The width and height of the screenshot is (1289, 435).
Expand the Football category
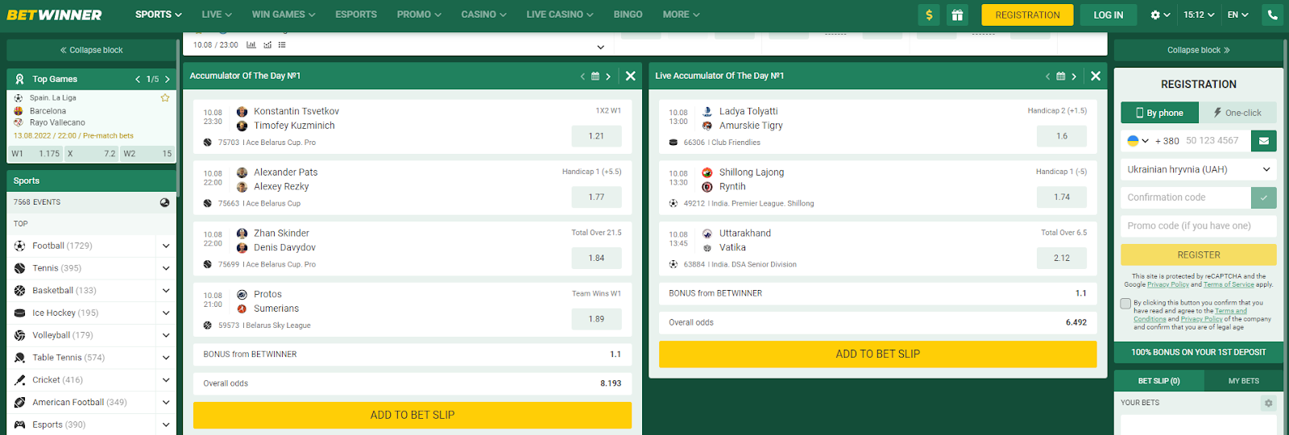click(x=166, y=246)
